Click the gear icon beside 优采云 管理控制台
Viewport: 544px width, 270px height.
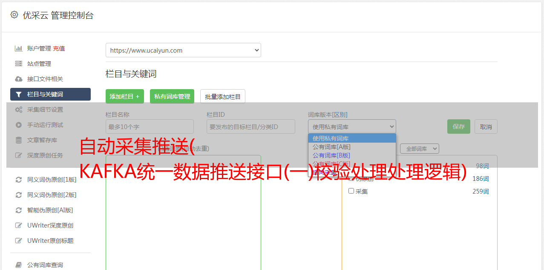point(14,15)
